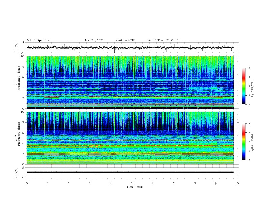This screenshot has height=206, width=267.
Task: Click time axis tick label '1'
Action: pyautogui.click(x=48, y=183)
